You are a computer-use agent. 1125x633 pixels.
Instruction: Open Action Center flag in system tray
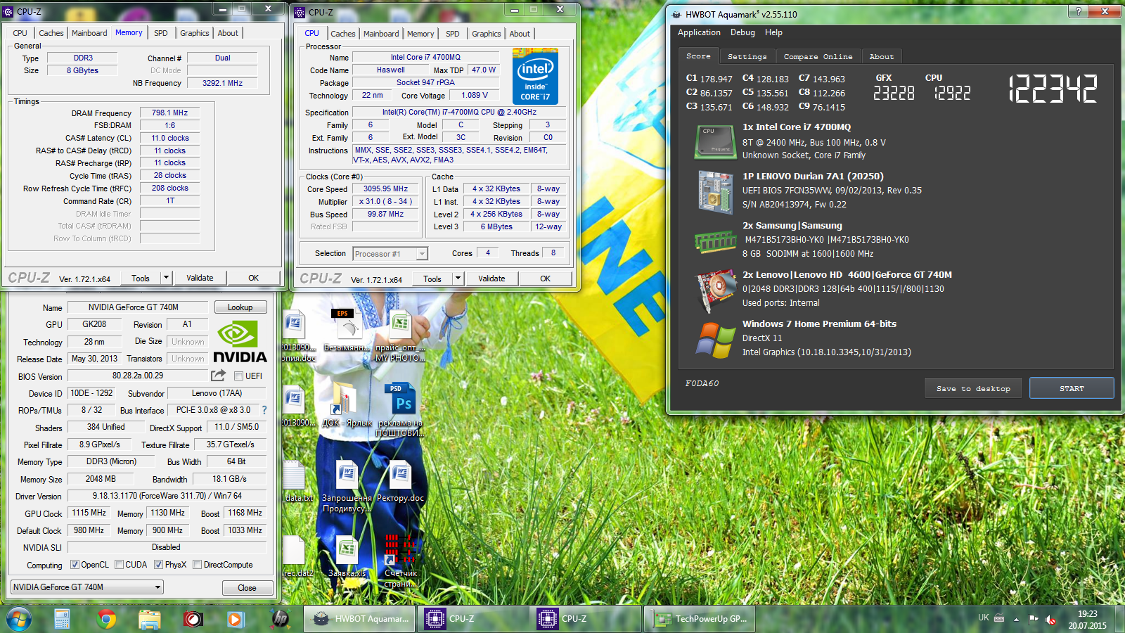[x=1033, y=619]
